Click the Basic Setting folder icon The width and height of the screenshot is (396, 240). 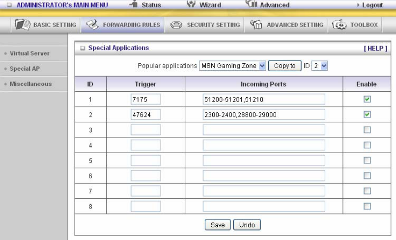pyautogui.click(x=22, y=25)
